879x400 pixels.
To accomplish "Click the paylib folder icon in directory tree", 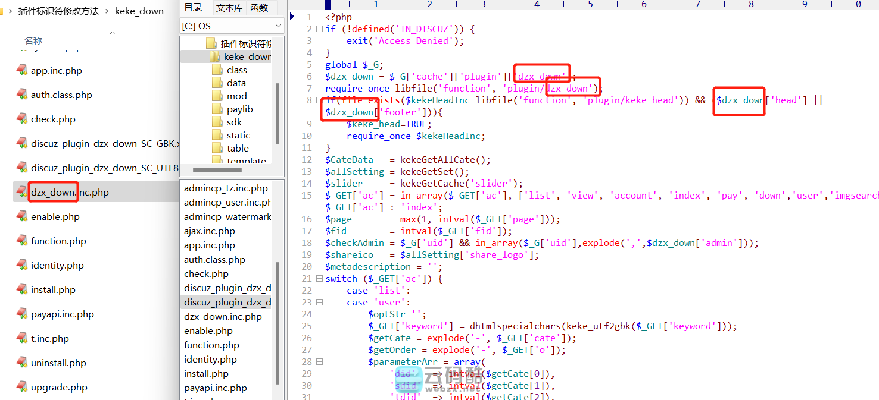I will [217, 109].
